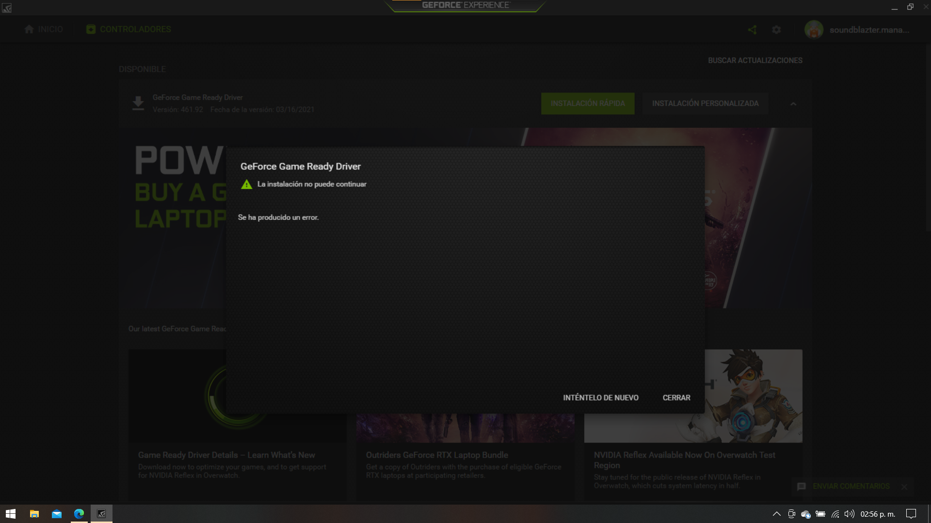This screenshot has width=931, height=523.
Task: Click the volume icon in system tray
Action: (849, 514)
